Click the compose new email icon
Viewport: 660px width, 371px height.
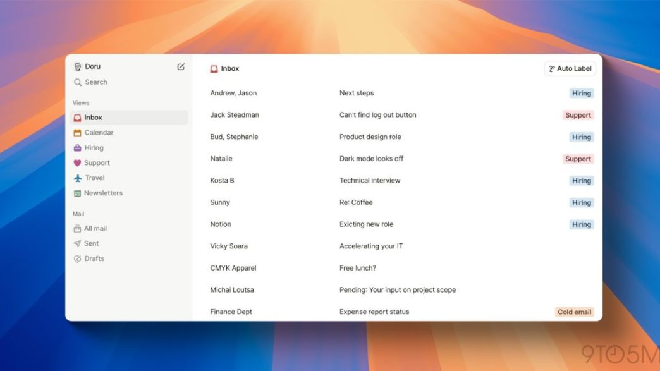(181, 67)
